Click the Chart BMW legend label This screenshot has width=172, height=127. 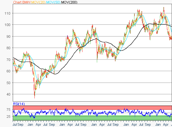(22, 2)
